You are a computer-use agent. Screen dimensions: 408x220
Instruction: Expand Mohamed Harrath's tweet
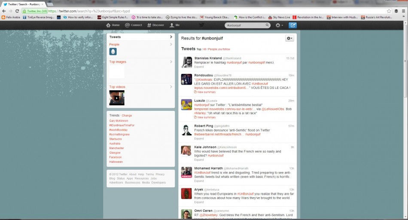click(x=199, y=181)
